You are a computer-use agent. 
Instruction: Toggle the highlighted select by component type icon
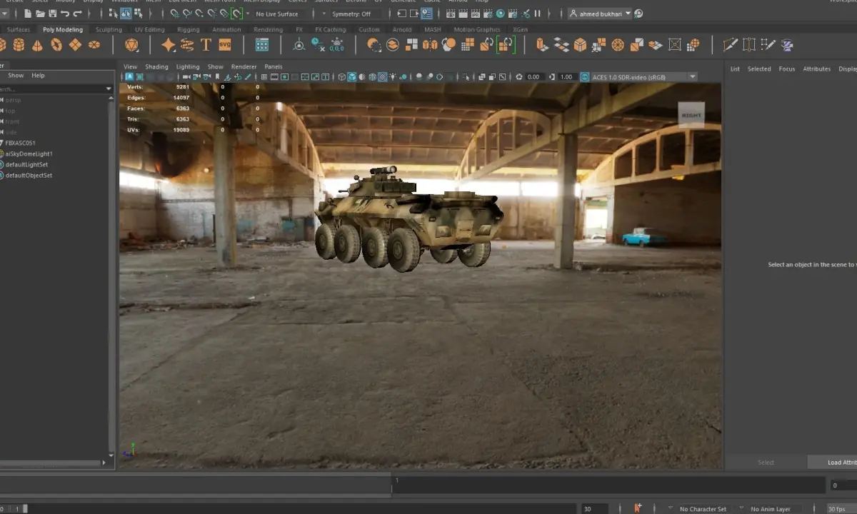(x=126, y=14)
